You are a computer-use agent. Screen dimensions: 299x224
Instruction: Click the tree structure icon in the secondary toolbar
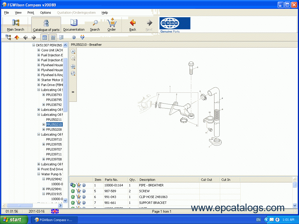8,37
